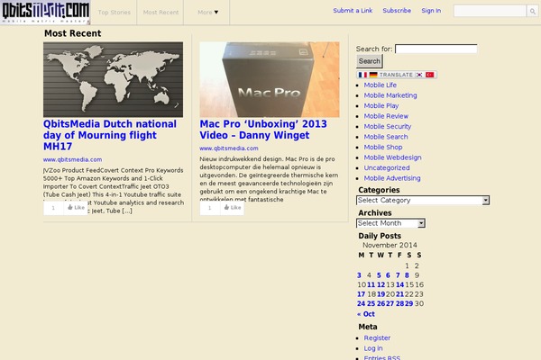This screenshot has height=360, width=541.
Task: Open Mobile Play category
Action: click(381, 106)
